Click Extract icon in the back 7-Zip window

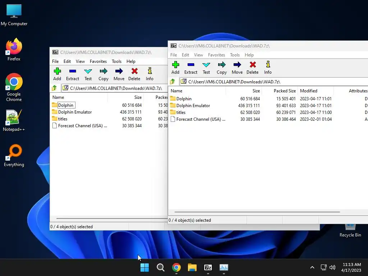tap(73, 71)
